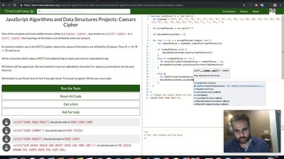Click 'Your test output will go here' text
Image resolution: width=284 pixels, height=159 pixels.
[x=165, y=135]
